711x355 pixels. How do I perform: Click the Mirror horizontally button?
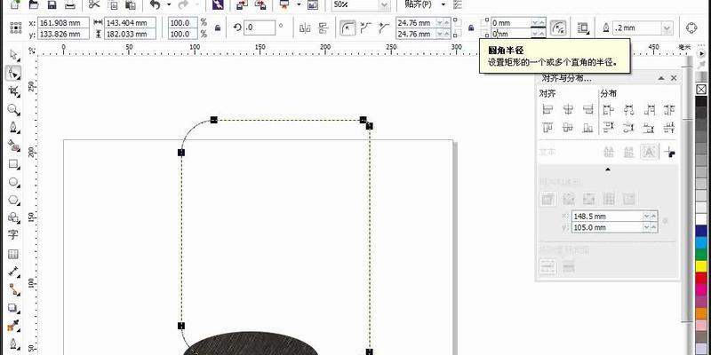click(x=305, y=28)
